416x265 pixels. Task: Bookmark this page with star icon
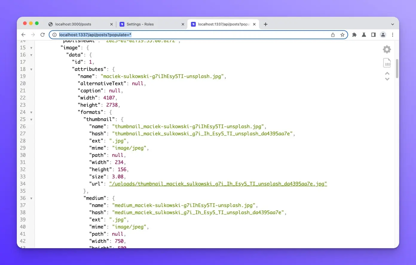click(x=342, y=35)
